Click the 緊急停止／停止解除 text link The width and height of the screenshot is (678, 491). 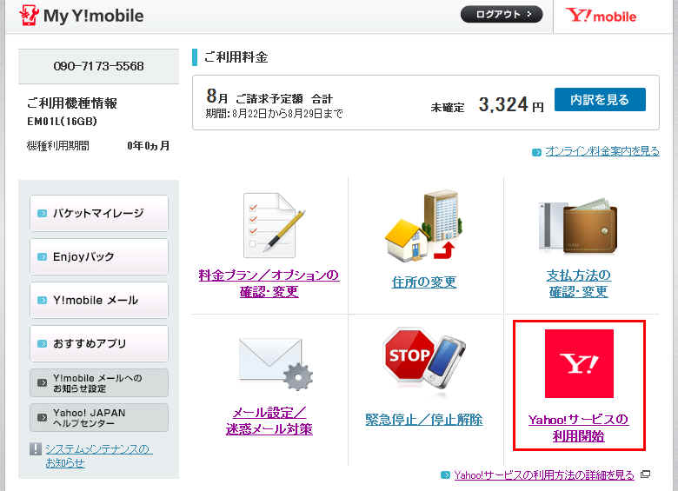424,420
